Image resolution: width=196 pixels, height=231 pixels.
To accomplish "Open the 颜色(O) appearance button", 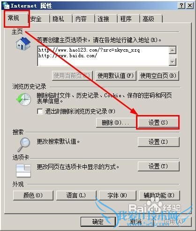I will [x=33, y=195].
